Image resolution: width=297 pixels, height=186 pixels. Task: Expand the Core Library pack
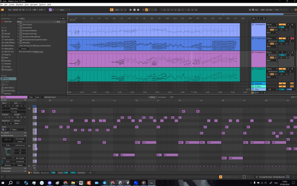pos(18,25)
